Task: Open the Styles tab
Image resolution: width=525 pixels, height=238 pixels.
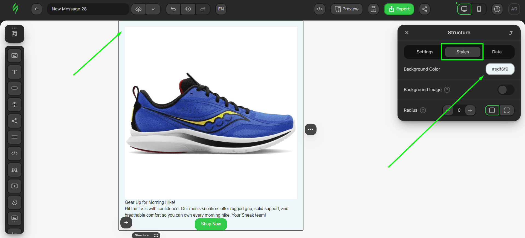Action: [x=463, y=52]
